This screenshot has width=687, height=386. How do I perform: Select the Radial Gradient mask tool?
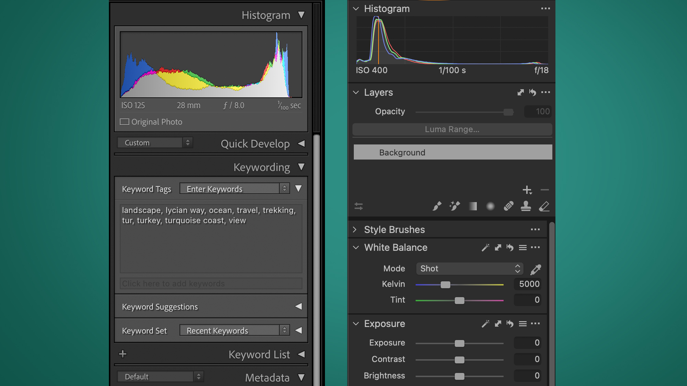(x=490, y=206)
